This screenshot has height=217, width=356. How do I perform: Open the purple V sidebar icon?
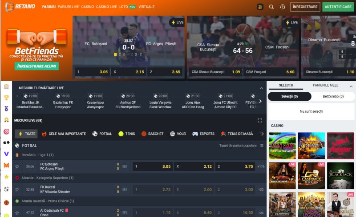pyautogui.click(x=6, y=154)
